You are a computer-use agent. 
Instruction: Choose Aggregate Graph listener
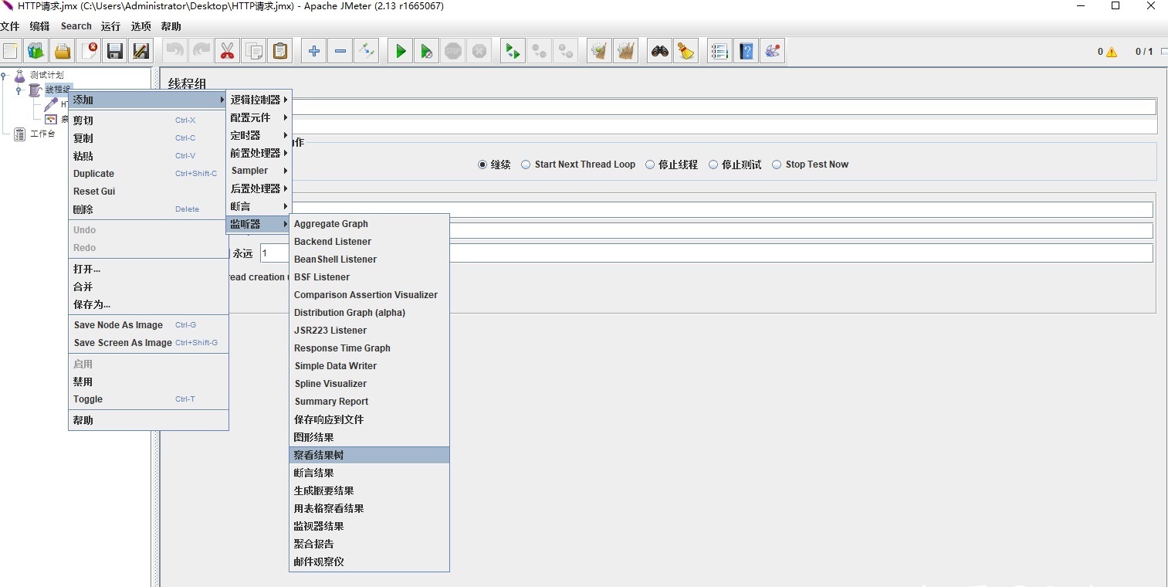click(369, 224)
